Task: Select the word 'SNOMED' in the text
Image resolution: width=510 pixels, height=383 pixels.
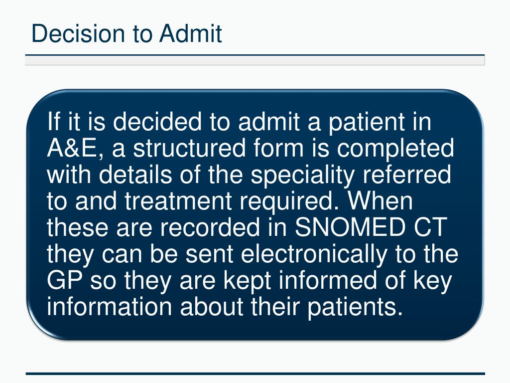Action: click(350, 227)
